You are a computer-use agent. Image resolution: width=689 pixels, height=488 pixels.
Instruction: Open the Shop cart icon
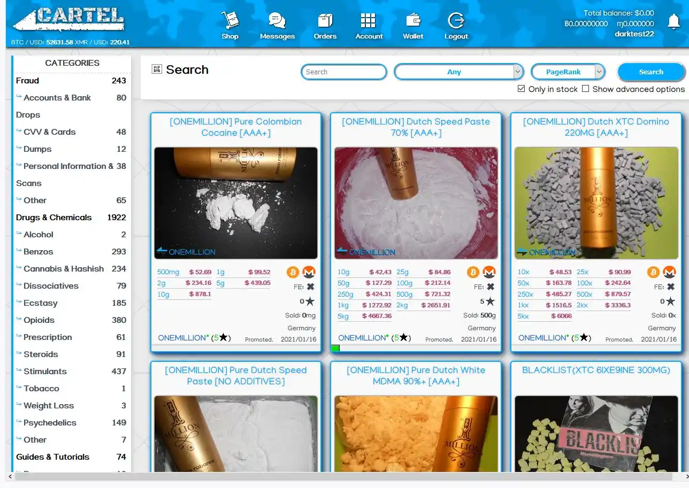click(x=230, y=21)
